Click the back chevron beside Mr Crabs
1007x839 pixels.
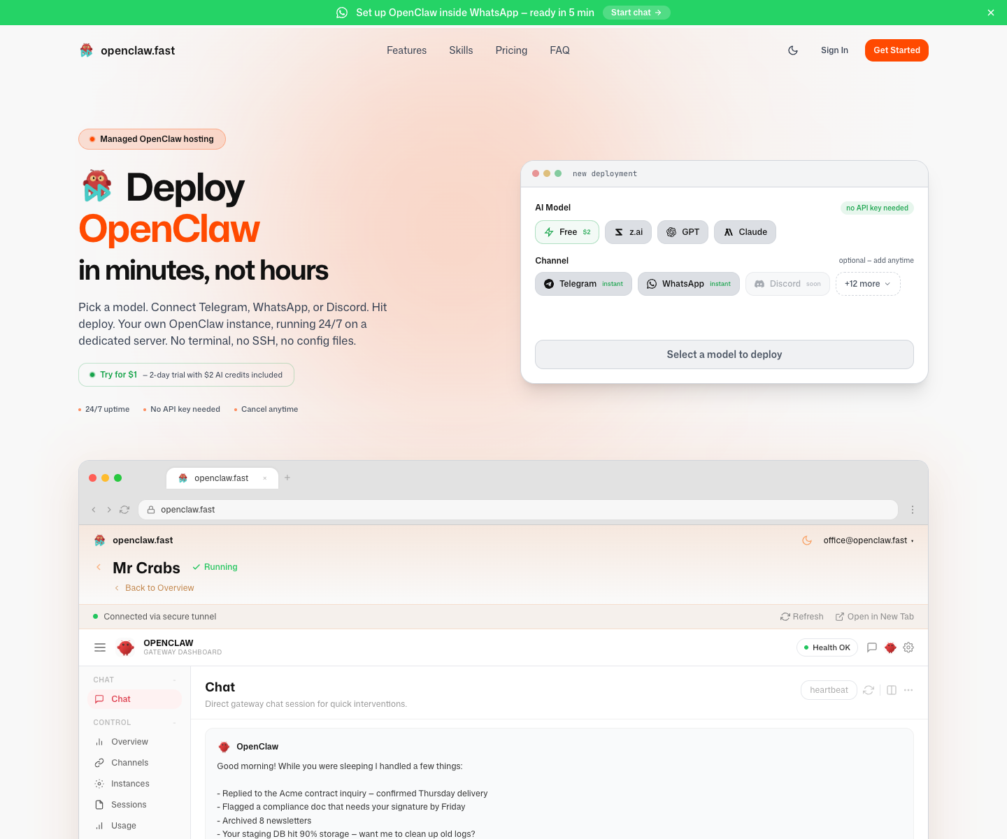point(99,567)
